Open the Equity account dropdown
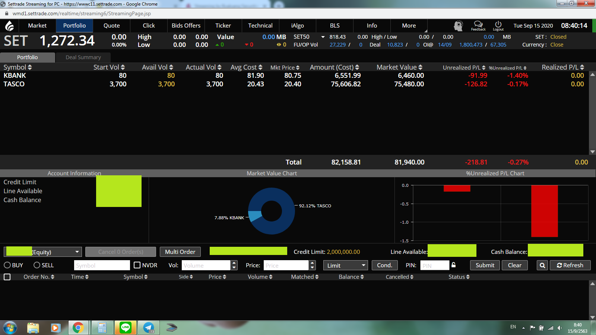This screenshot has height=335, width=596. pos(42,252)
